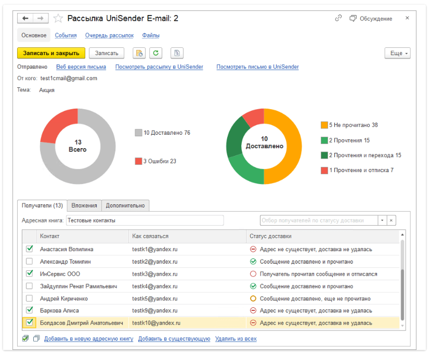Open the Еще dropdown menu
Screen dimensions: 430x352
(x=397, y=53)
